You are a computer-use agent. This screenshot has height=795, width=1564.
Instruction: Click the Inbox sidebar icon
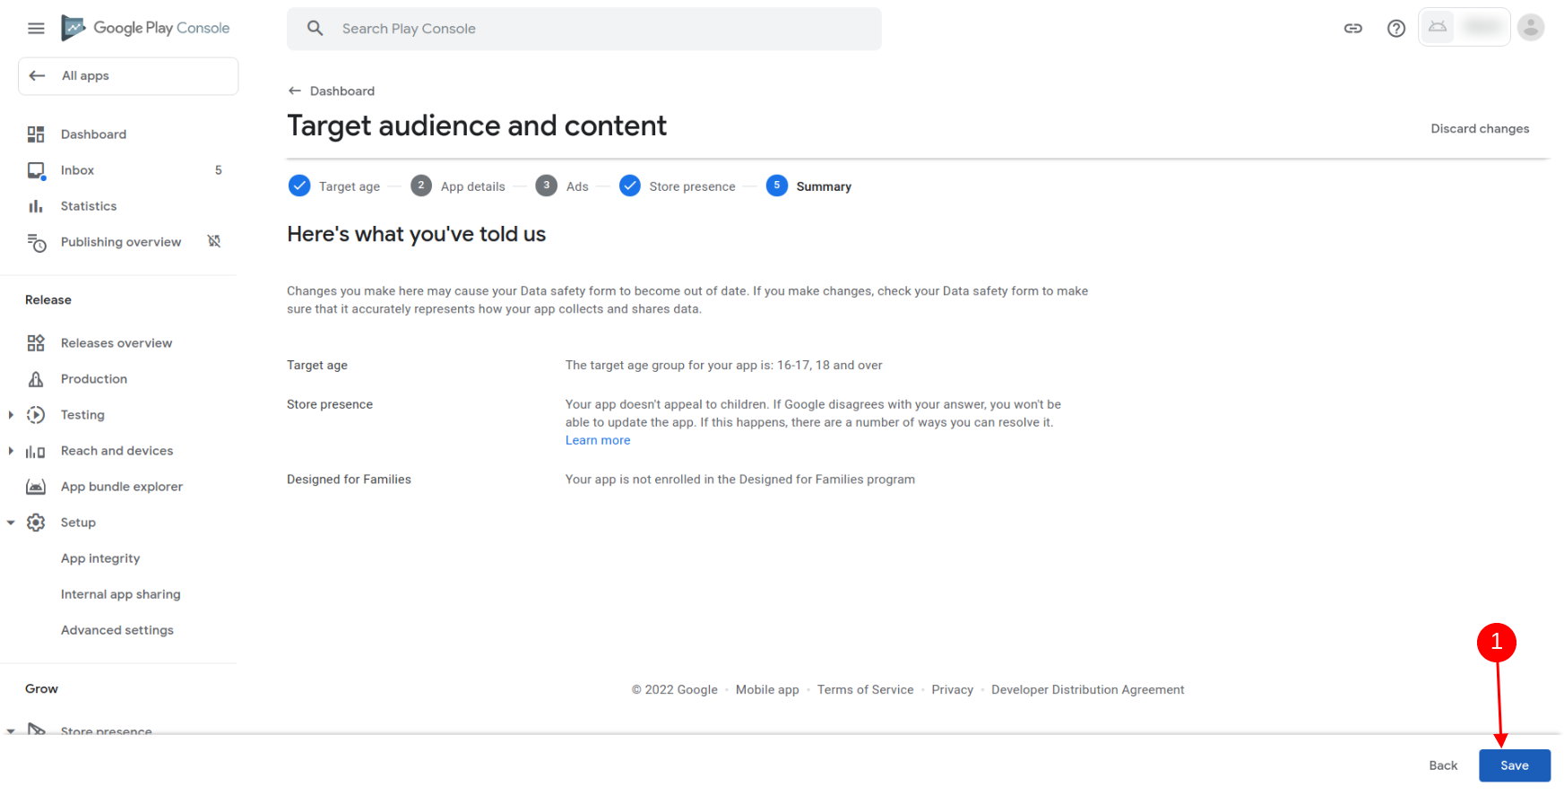point(36,170)
